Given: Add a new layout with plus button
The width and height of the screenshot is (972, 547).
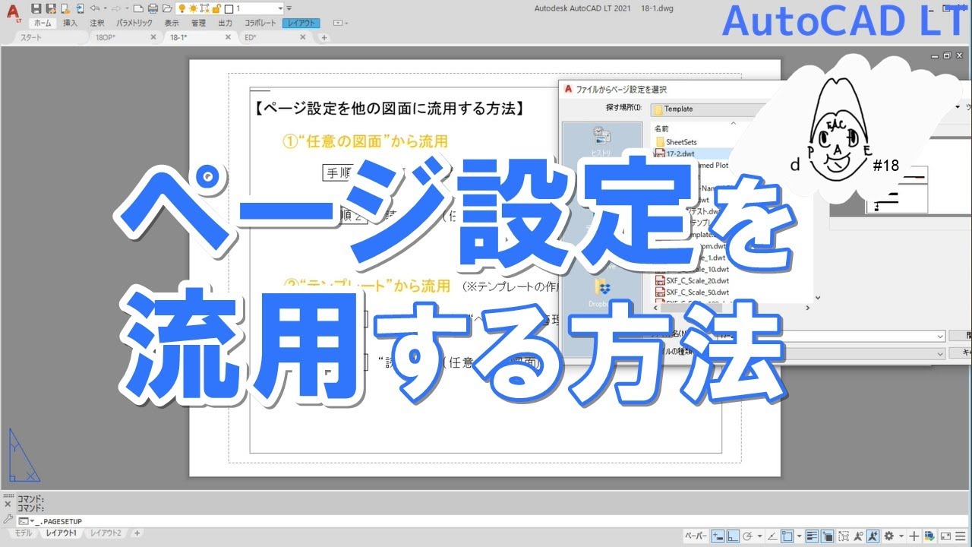Looking at the screenshot, I should (137, 533).
